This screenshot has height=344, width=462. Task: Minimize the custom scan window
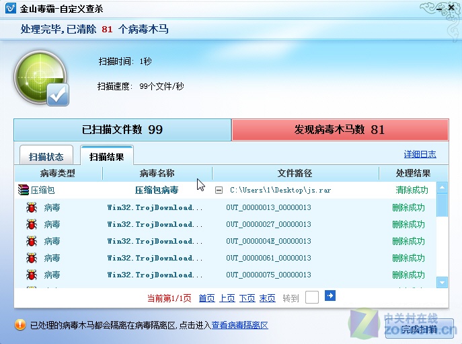click(439, 8)
